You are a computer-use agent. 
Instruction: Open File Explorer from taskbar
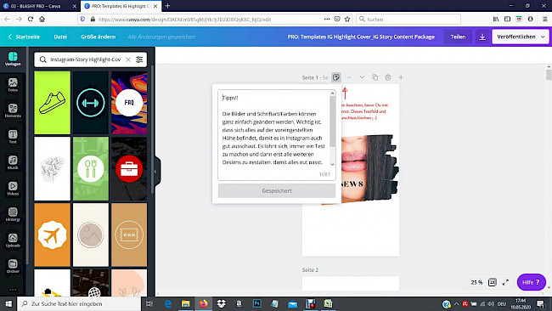coord(185,303)
